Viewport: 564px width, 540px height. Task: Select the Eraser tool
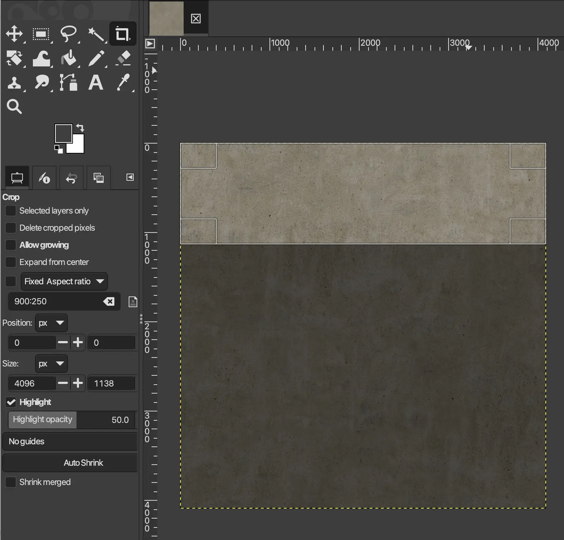(123, 58)
